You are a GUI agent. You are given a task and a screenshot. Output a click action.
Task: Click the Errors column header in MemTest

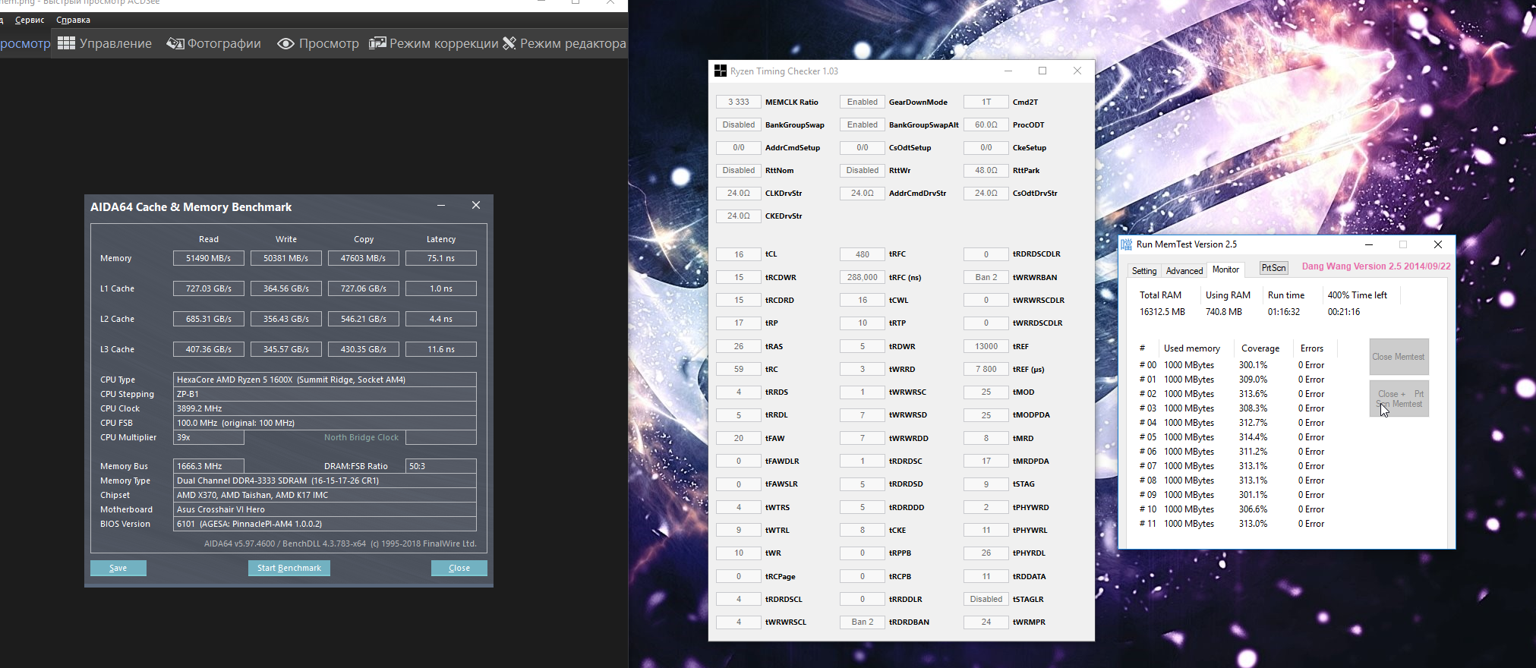coord(1311,348)
